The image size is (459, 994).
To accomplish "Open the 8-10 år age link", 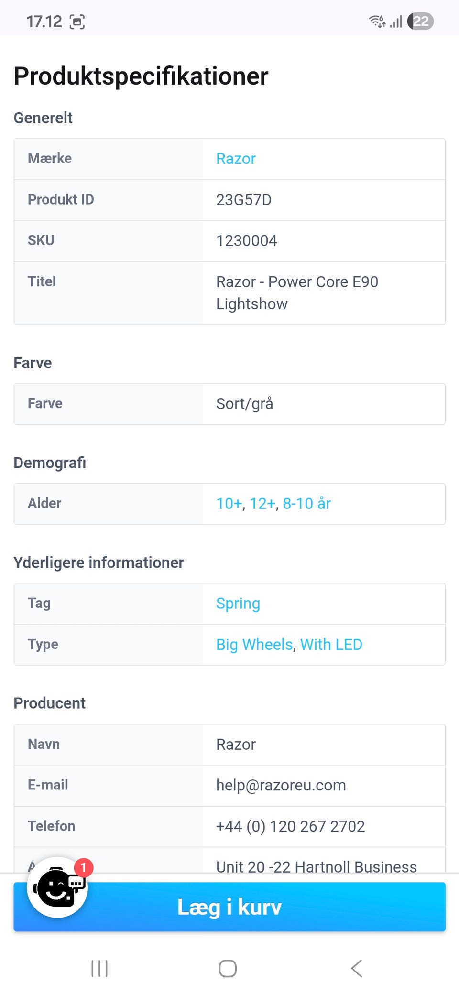I will tap(306, 504).
